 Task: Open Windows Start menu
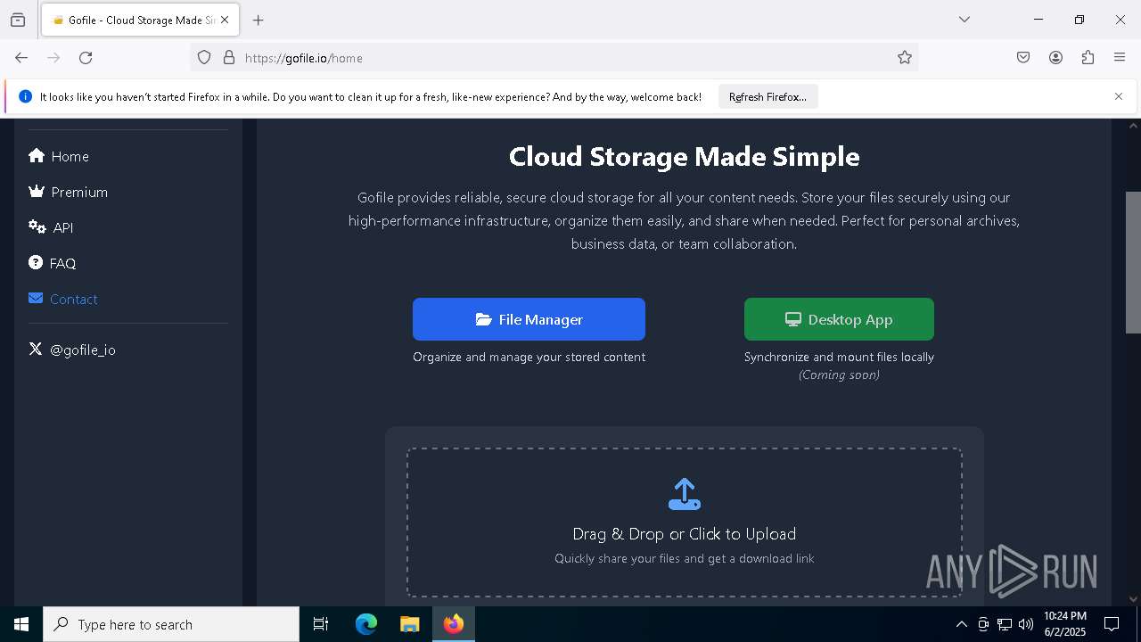(x=21, y=624)
